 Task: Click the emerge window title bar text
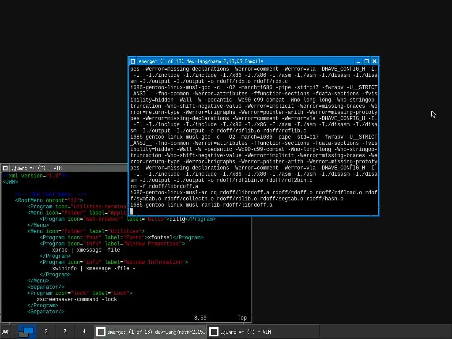coord(201,61)
